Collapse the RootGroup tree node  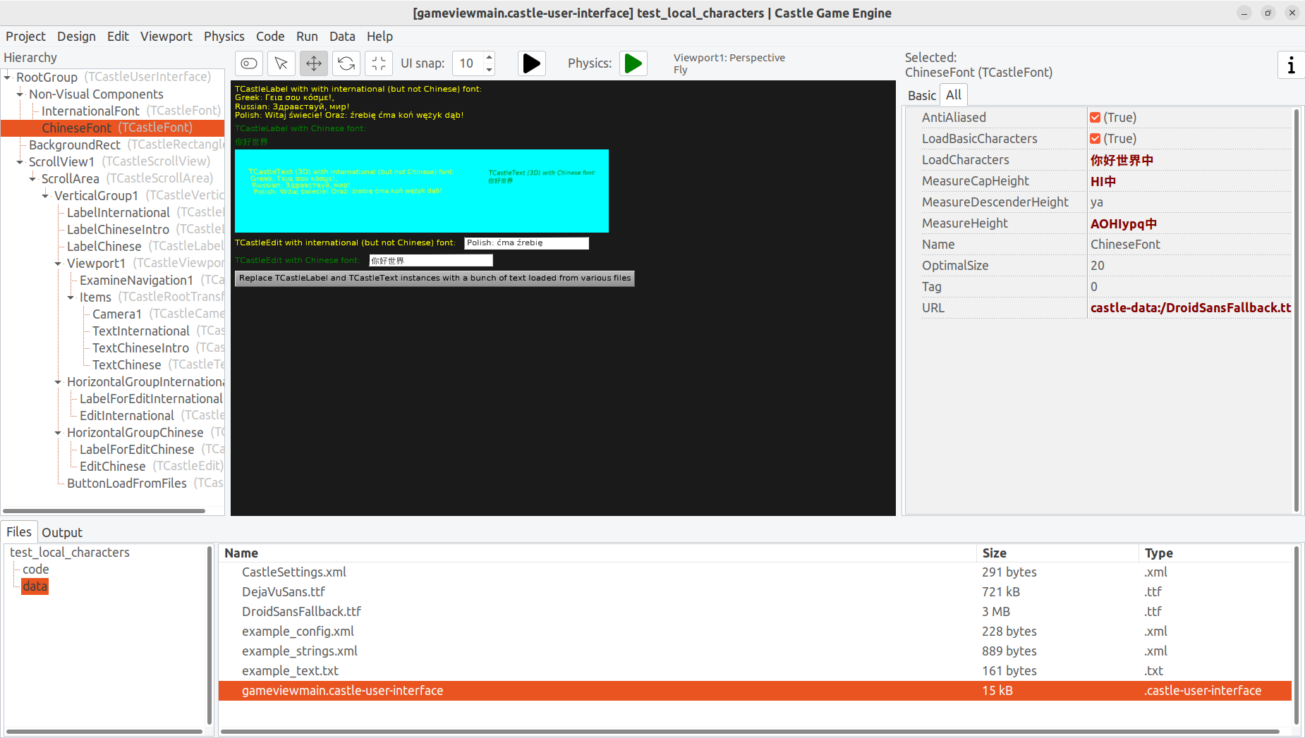(x=8, y=77)
